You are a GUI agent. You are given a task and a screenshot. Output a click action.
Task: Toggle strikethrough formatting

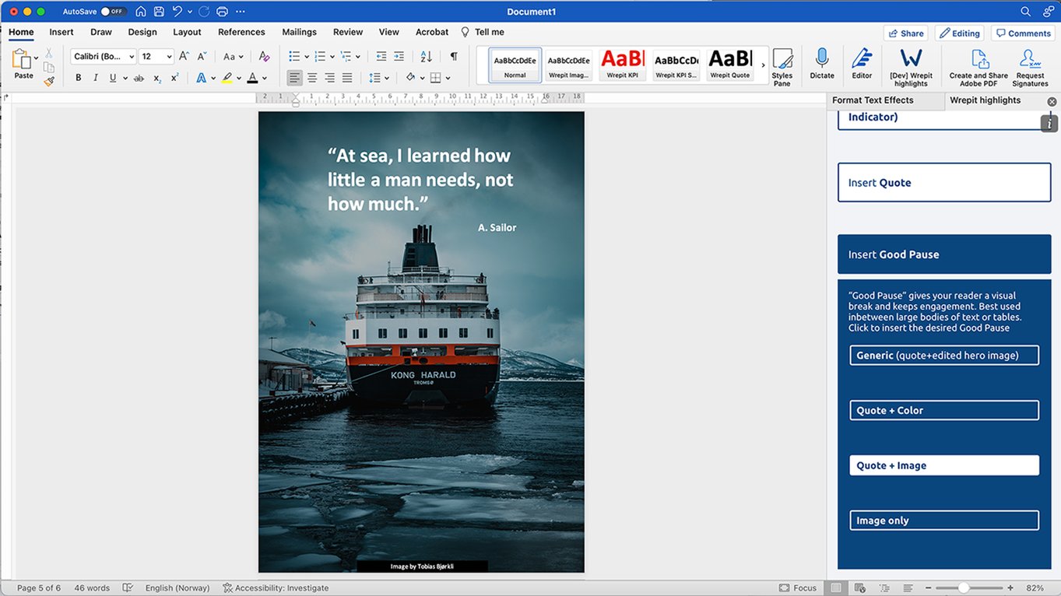(139, 78)
